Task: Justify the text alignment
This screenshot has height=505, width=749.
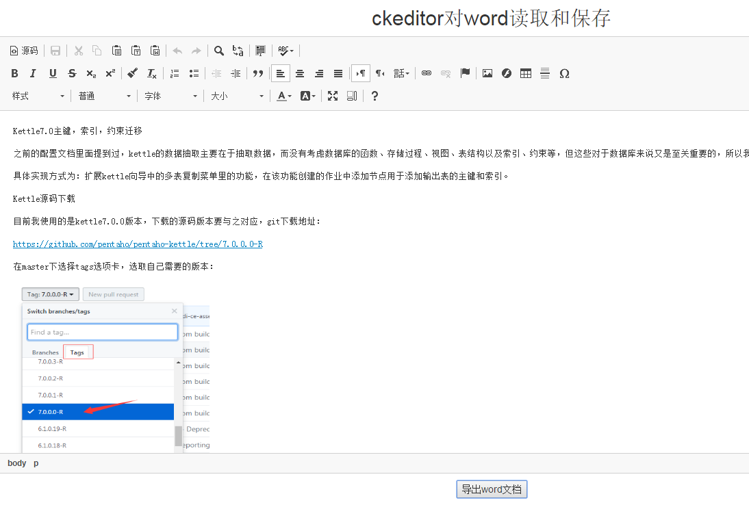Action: (338, 73)
